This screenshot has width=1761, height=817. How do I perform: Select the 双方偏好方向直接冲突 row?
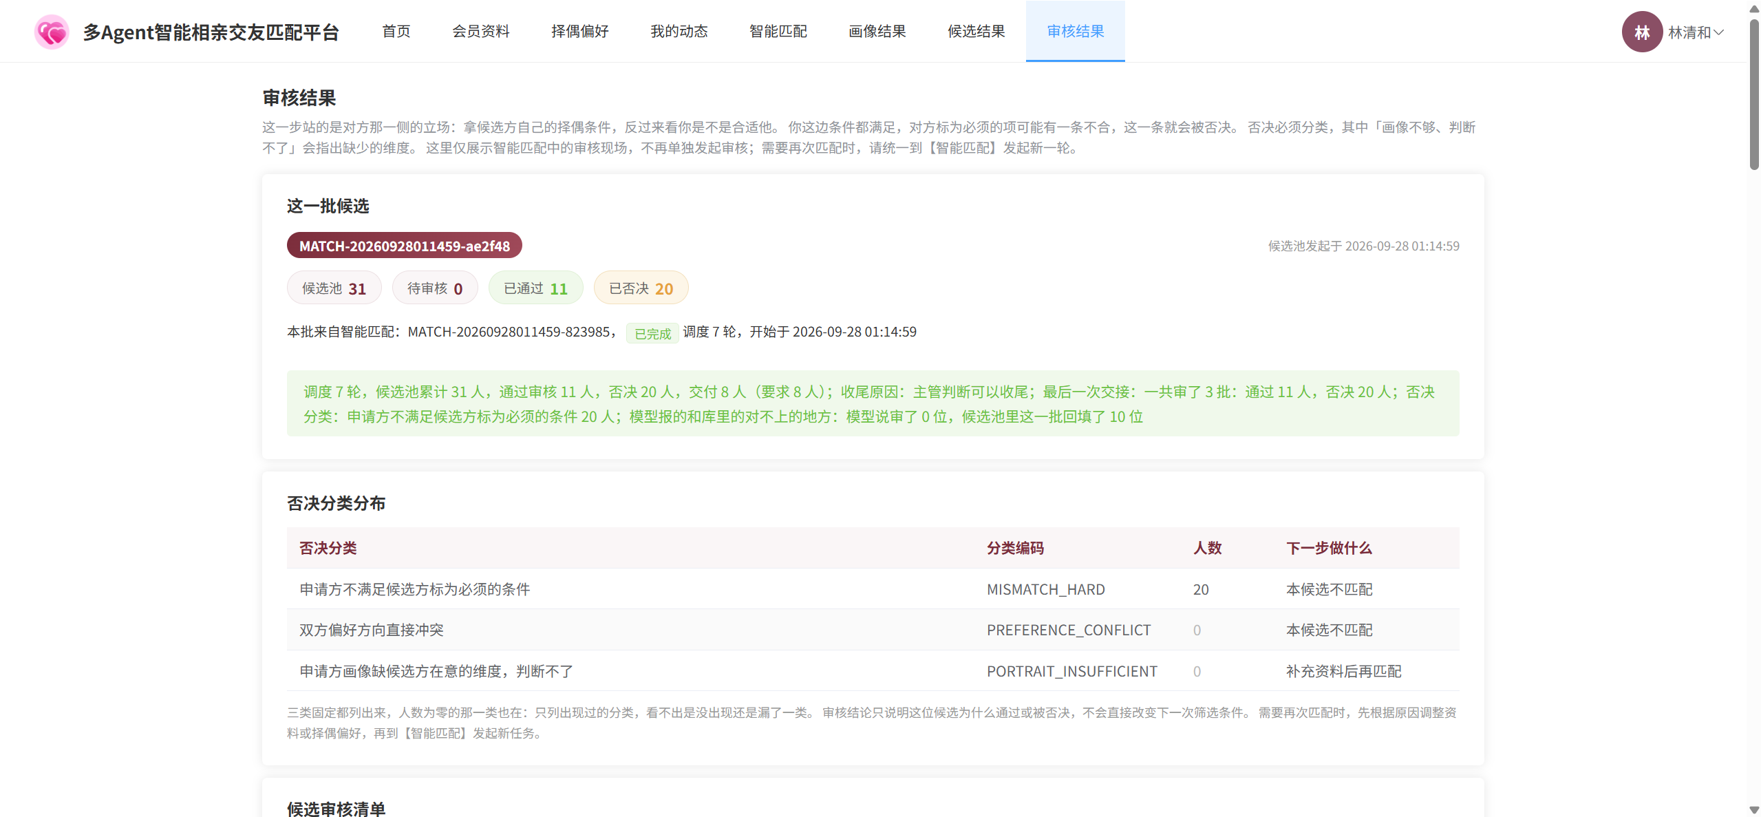click(x=873, y=630)
